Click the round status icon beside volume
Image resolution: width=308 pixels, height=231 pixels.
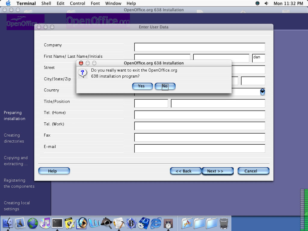[257, 3]
